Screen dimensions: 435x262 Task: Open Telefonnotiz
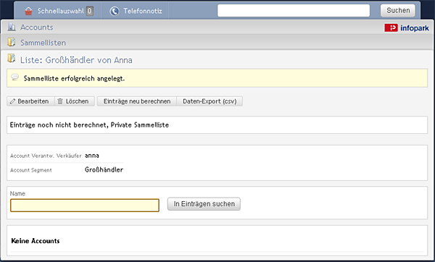tap(143, 11)
